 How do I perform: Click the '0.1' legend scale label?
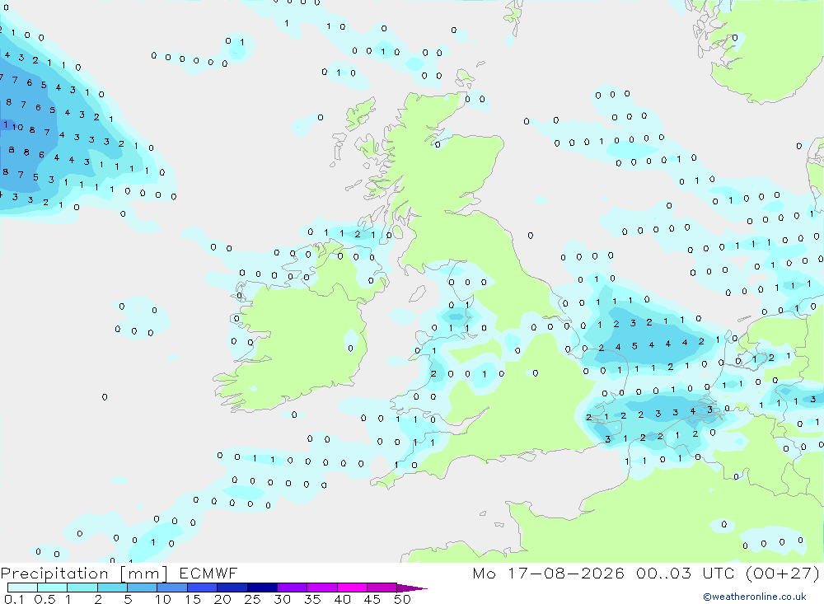coord(14,599)
